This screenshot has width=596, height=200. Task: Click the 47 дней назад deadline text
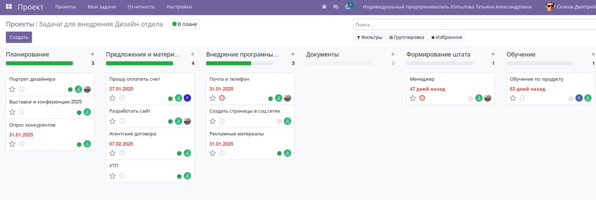427,89
